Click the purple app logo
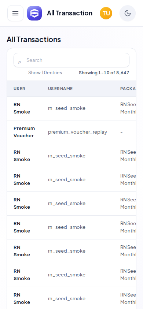The image size is (143, 309). (x=34, y=13)
